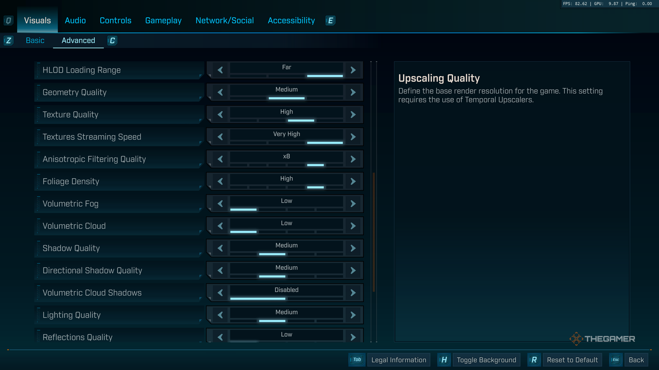This screenshot has width=659, height=370.
Task: Click the C key icon beside Advanced
Action: coord(112,41)
